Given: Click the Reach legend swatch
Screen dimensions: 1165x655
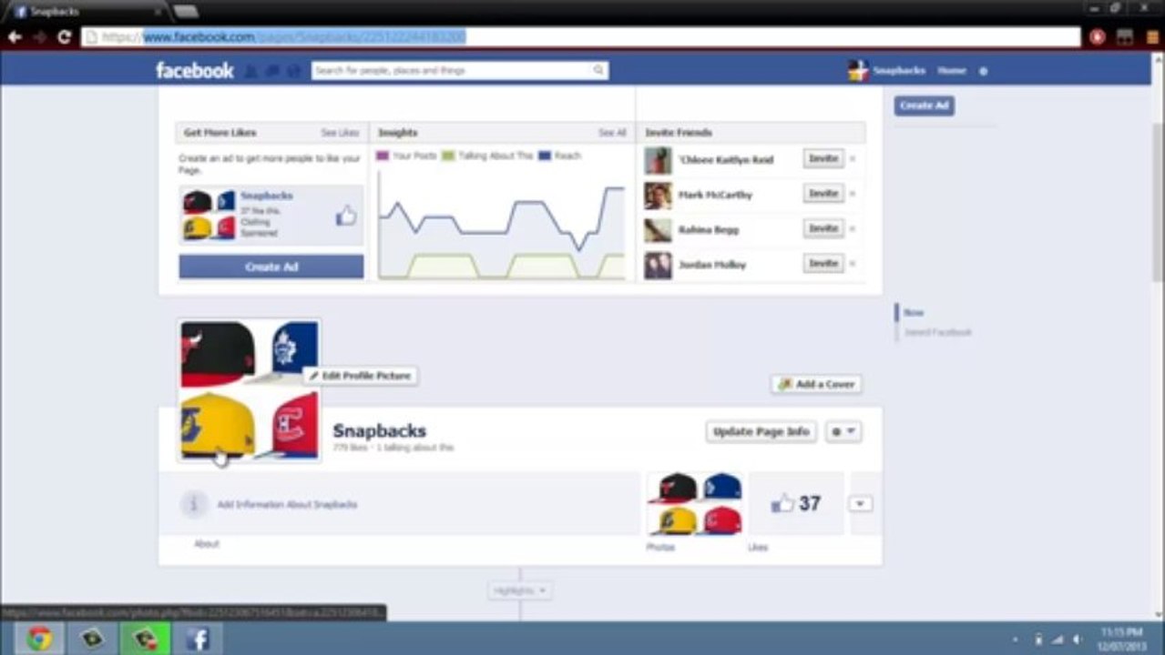Looking at the screenshot, I should (545, 156).
